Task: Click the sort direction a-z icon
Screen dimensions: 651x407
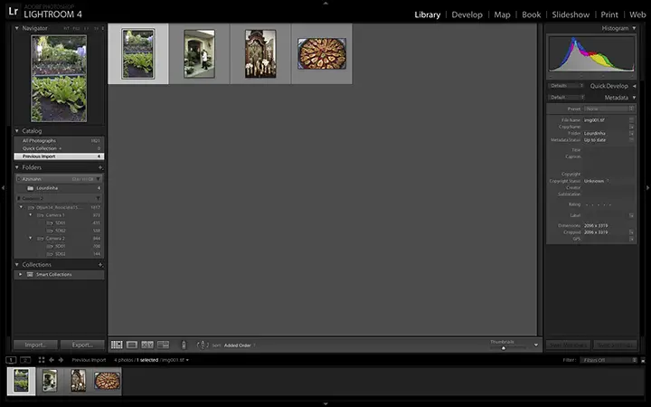Action: coord(203,345)
